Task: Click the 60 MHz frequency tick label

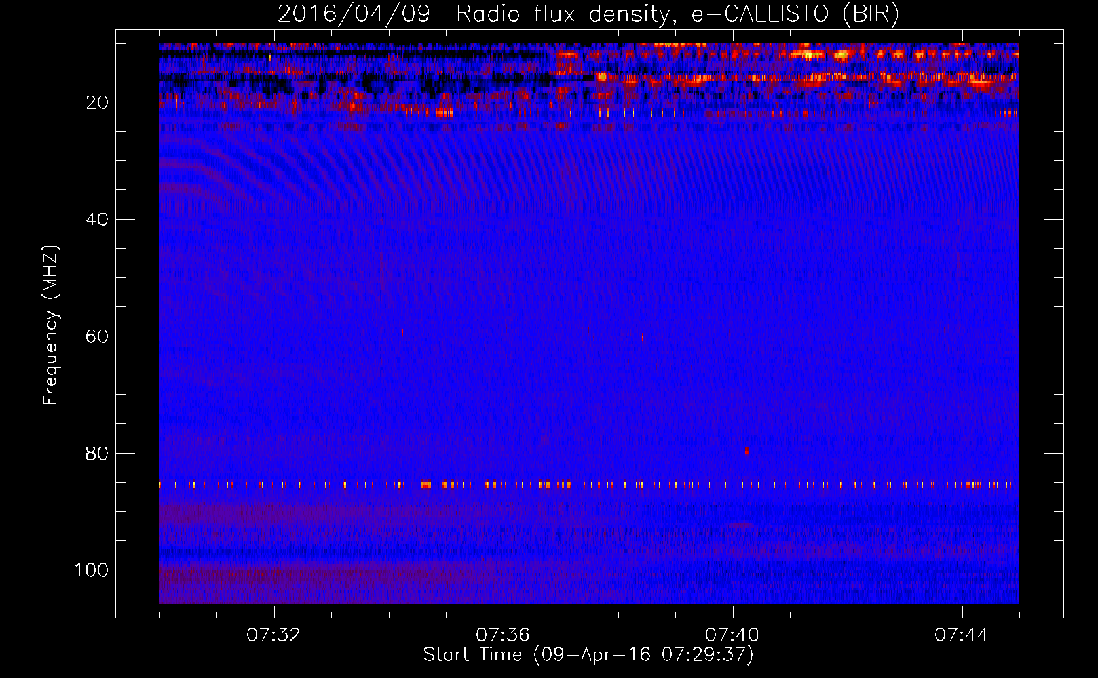Action: pos(97,336)
